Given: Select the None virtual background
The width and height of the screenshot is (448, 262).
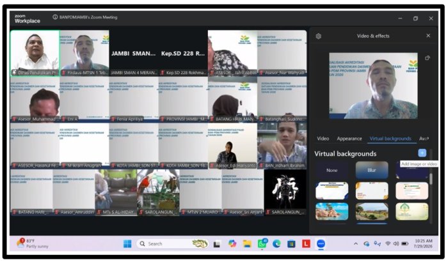Looking at the screenshot, I should point(332,170).
